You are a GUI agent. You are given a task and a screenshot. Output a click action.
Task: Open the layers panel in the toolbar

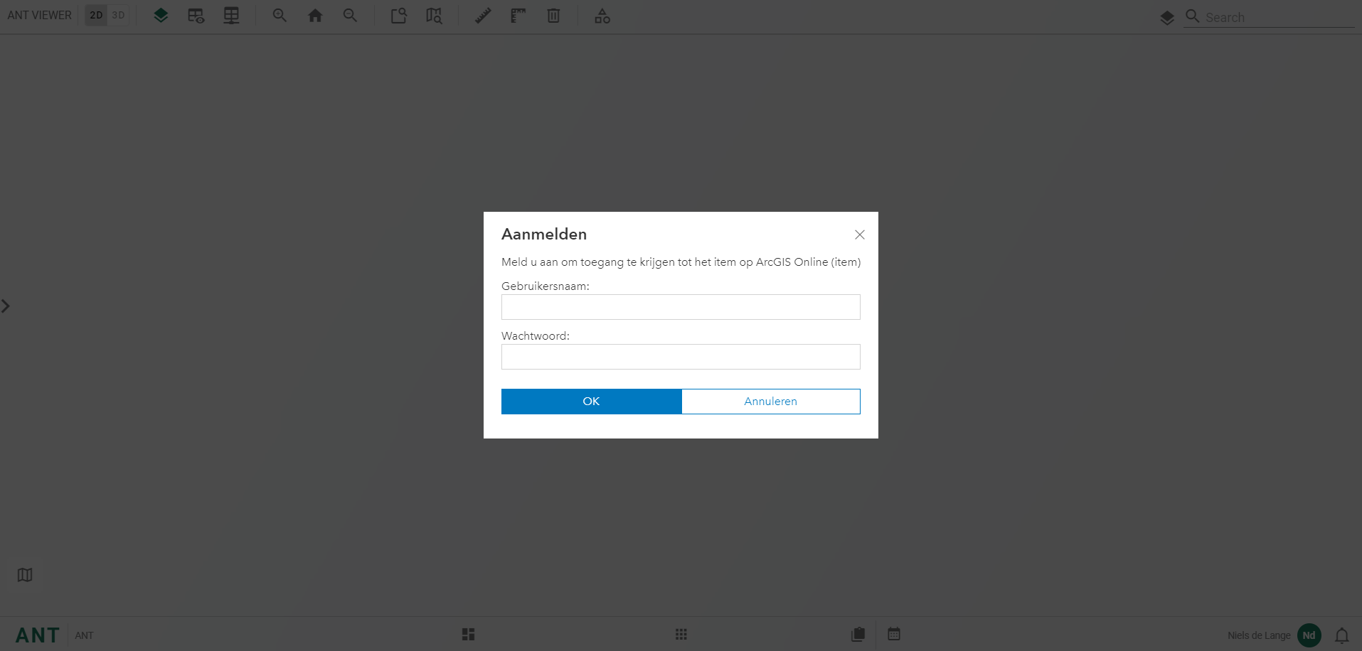[161, 16]
